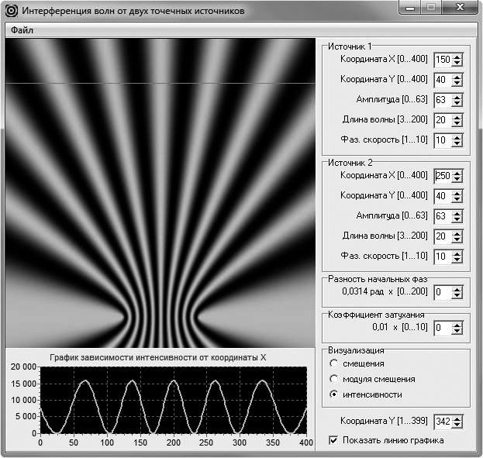Increase Source 1 Фаз. скорость value
This screenshot has height=458, width=483.
[x=457, y=138]
